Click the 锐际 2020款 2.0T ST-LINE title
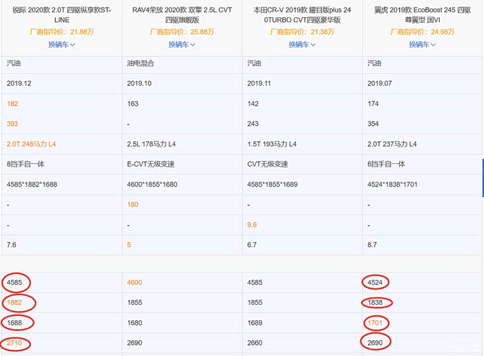Viewport: 484px width, 356px height. (x=62, y=15)
